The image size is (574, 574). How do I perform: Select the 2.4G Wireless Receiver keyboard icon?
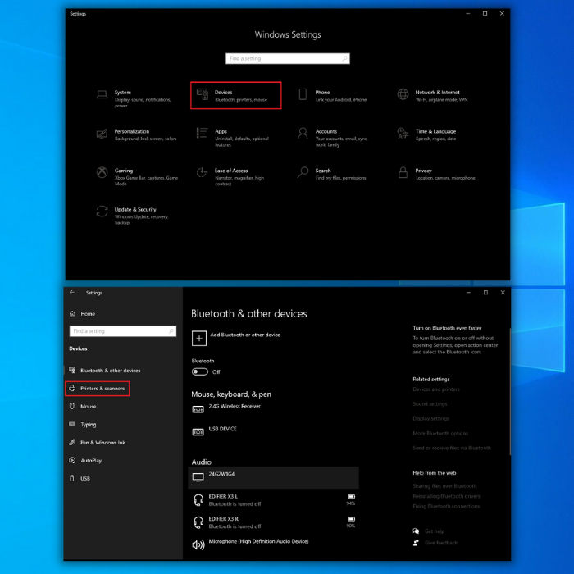(x=198, y=409)
